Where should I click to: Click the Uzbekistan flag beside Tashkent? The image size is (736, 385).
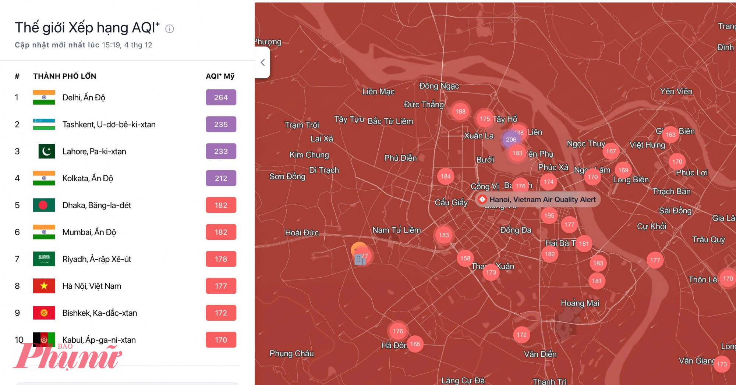click(x=44, y=124)
